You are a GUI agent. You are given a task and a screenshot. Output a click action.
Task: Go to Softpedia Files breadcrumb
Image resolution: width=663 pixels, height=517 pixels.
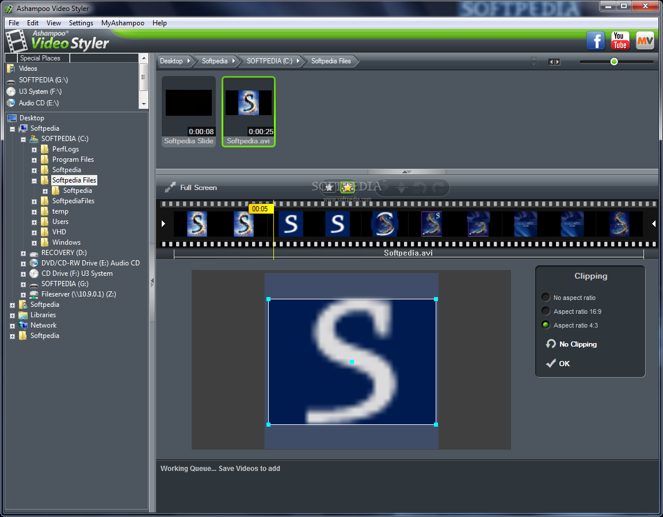pos(331,61)
